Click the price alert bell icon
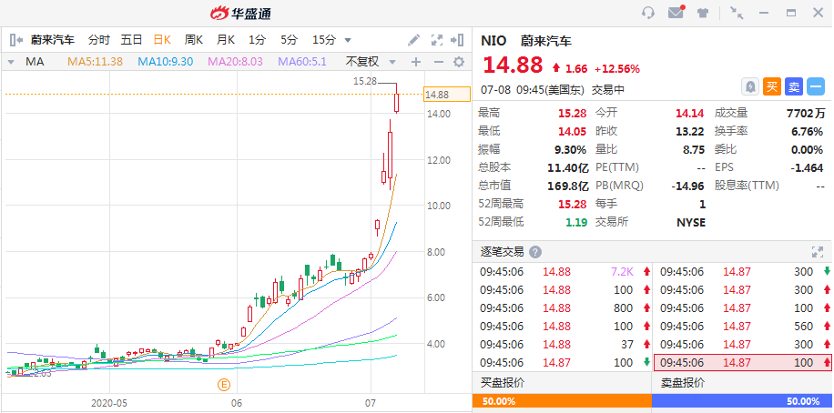Image resolution: width=834 pixels, height=413 pixels. point(750,86)
